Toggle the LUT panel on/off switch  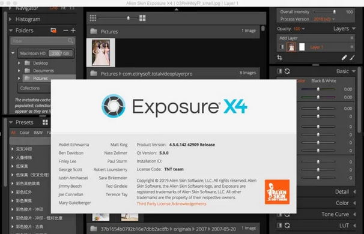[279, 226]
